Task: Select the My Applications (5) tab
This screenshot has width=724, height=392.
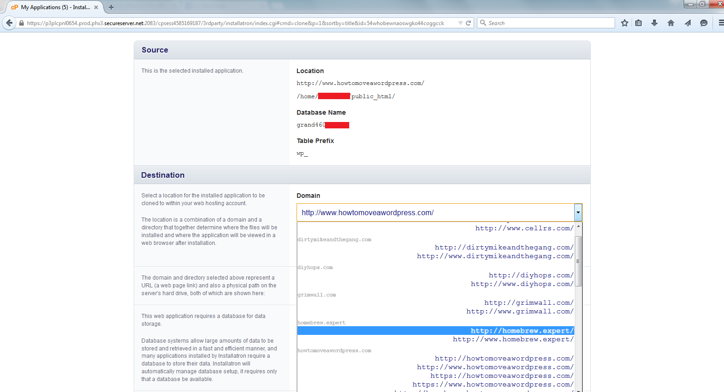Action: click(55, 7)
